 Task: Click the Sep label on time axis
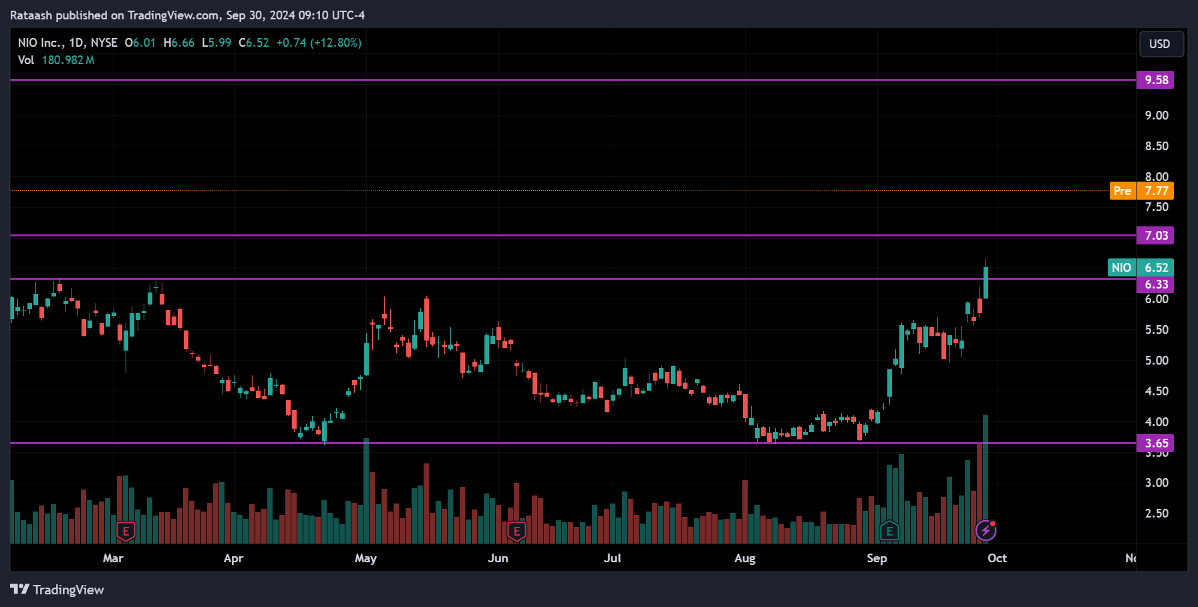[877, 558]
